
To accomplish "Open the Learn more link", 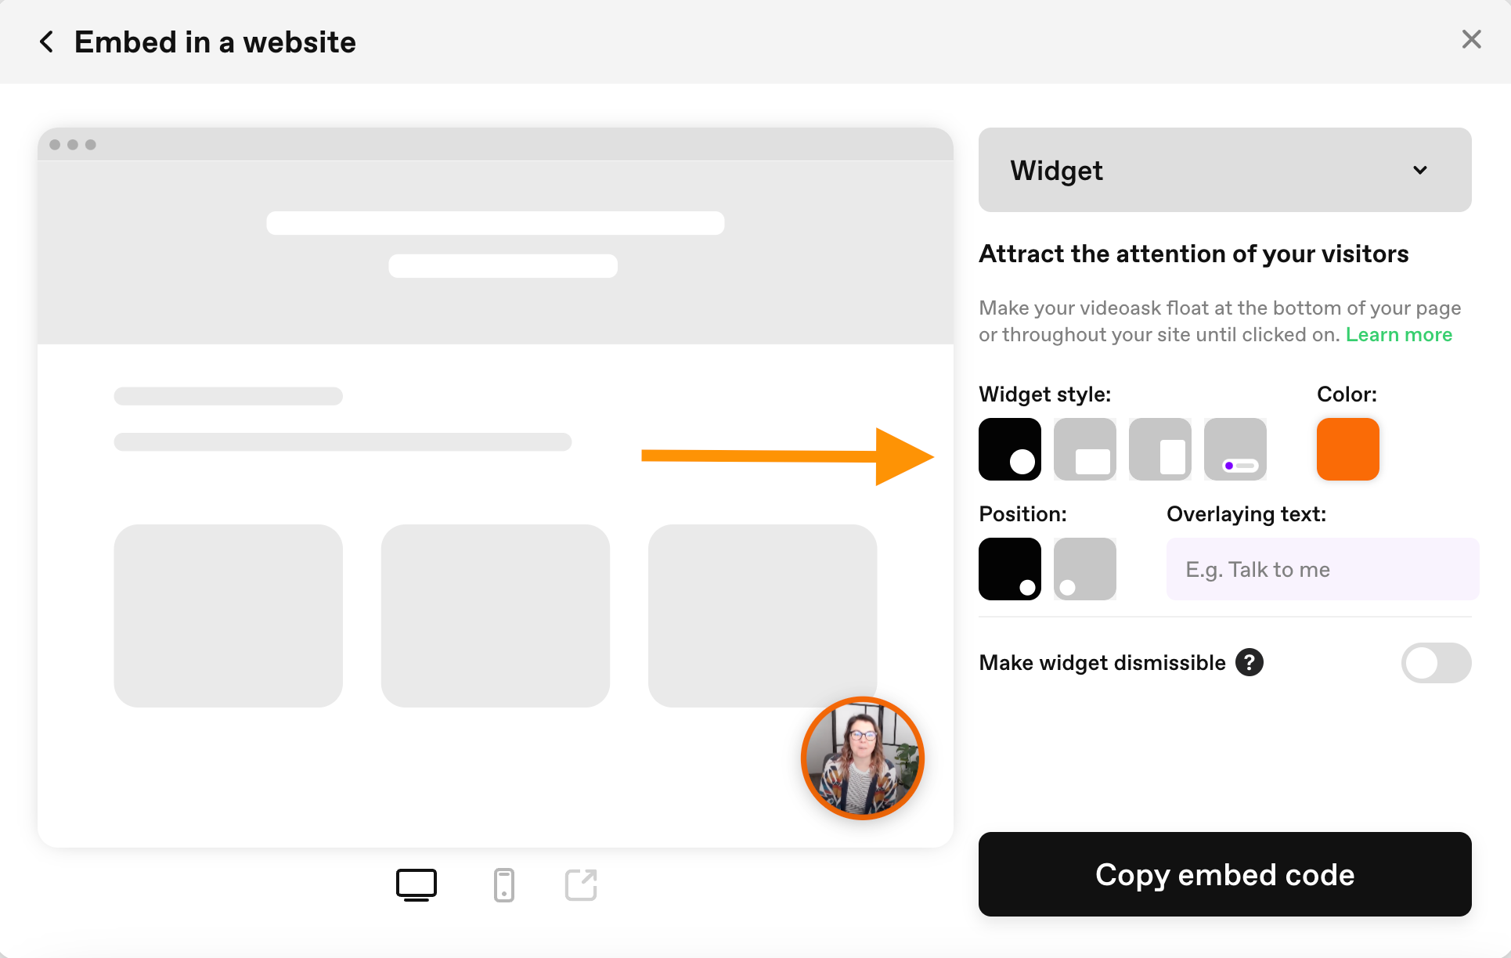I will (x=1399, y=334).
